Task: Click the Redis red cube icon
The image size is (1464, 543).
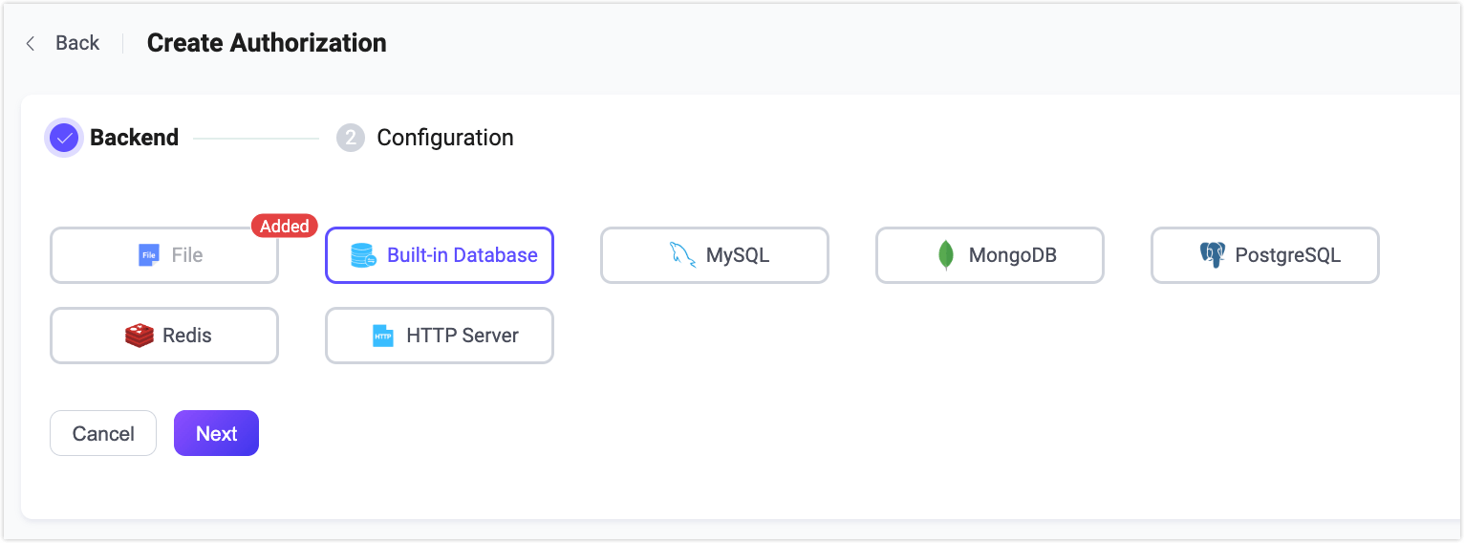Action: [140, 336]
